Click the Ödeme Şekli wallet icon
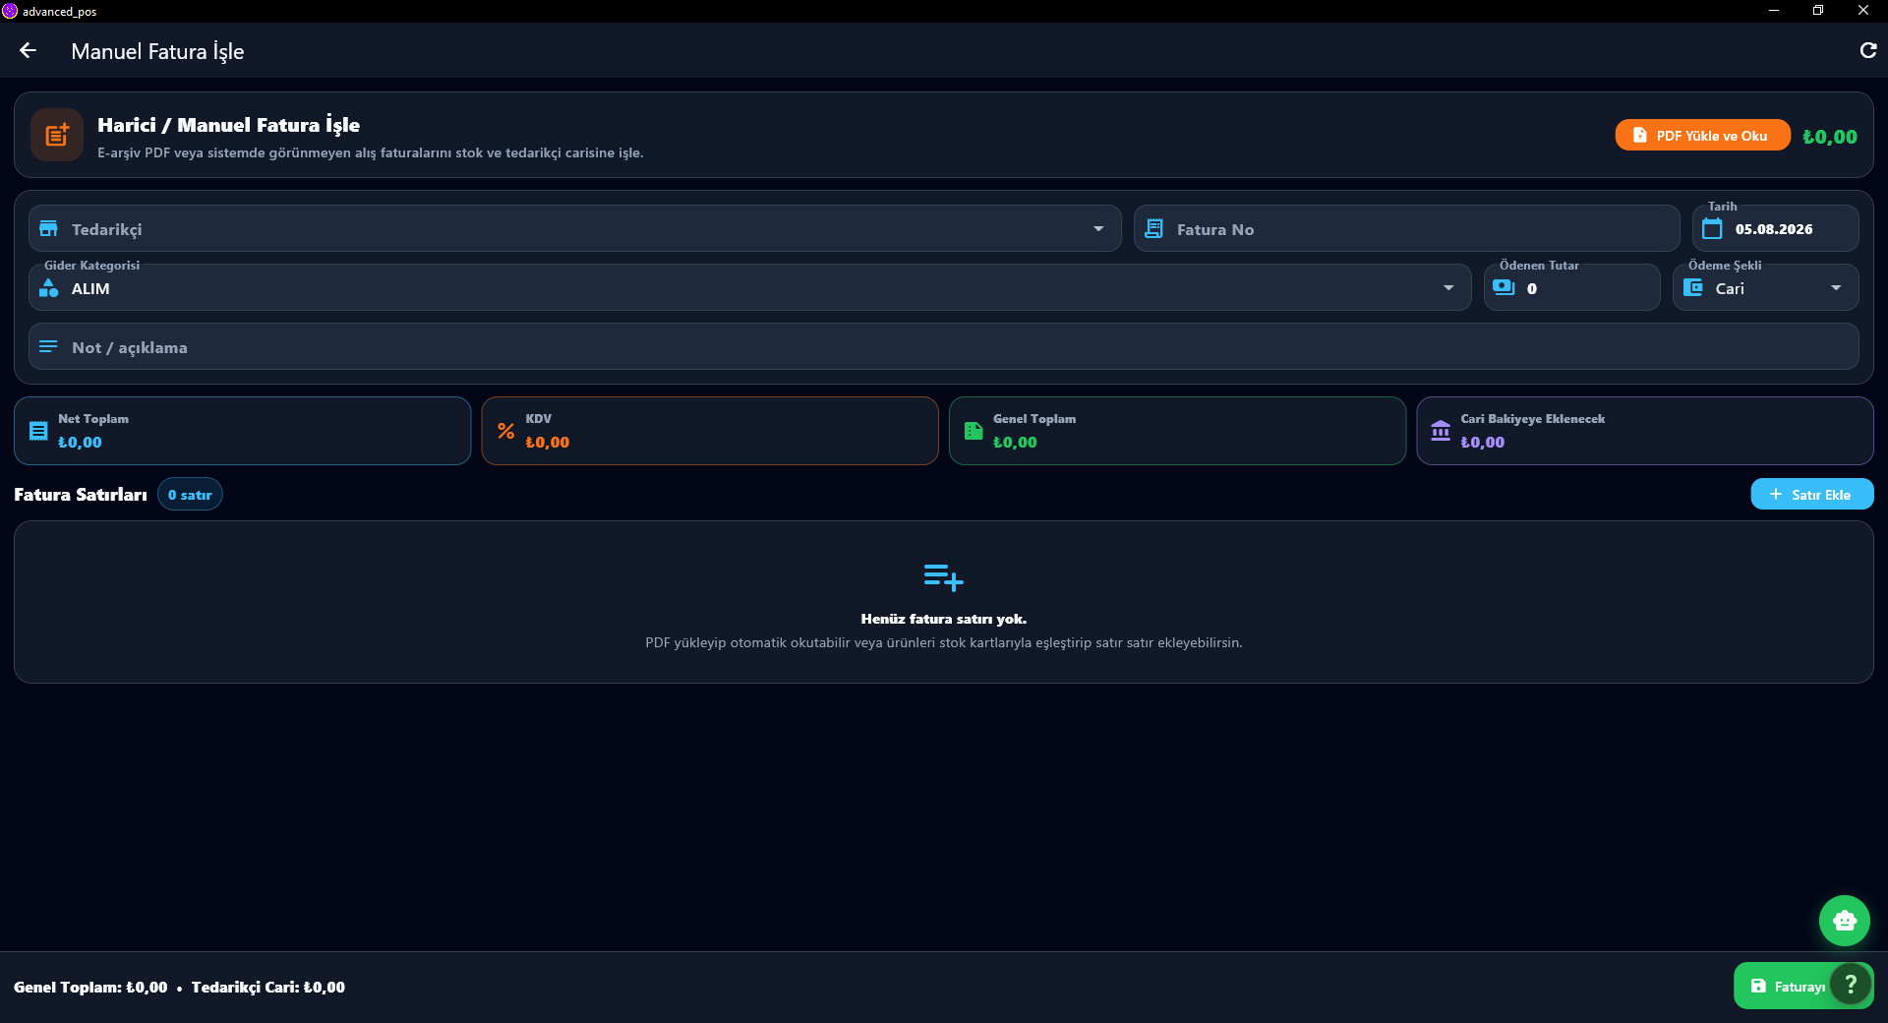This screenshot has width=1888, height=1023. 1693,287
